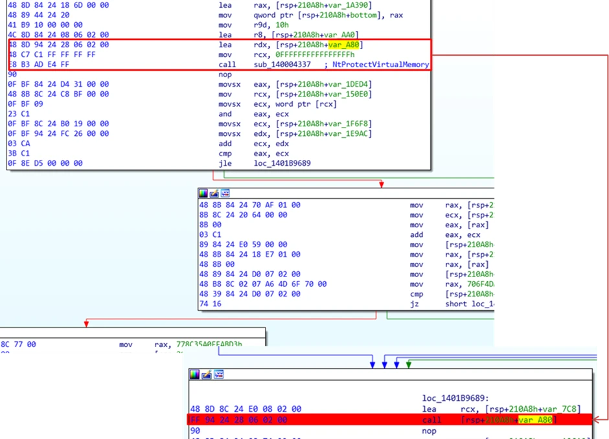
Task: Click the group-node icon on the bottom block
Action: (x=218, y=374)
